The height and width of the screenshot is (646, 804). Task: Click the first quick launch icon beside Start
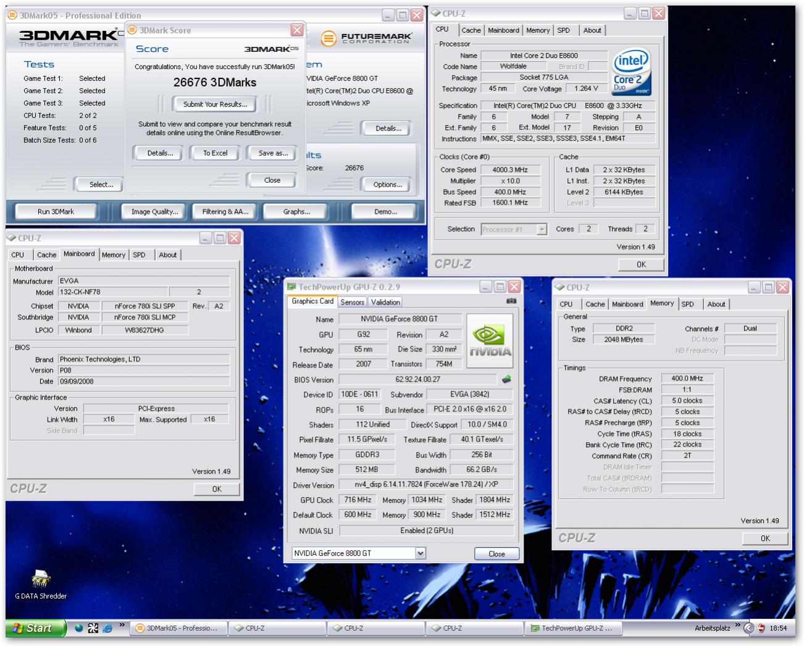pyautogui.click(x=78, y=628)
